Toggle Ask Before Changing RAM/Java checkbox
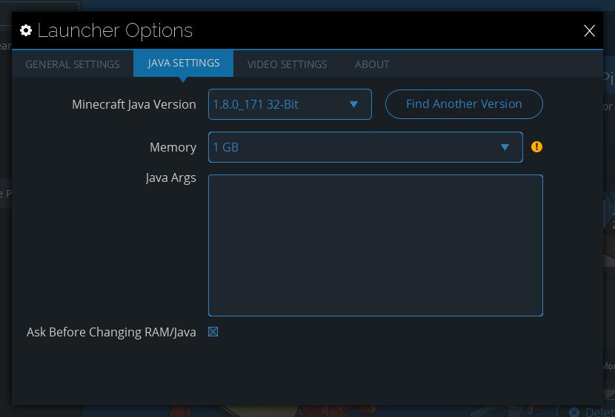The width and height of the screenshot is (615, 417). [x=213, y=332]
